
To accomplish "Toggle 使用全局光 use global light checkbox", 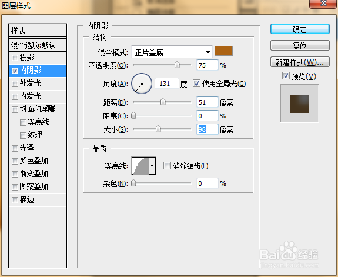I will 196,84.
